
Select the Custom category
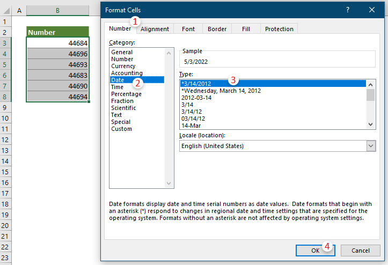[x=121, y=129]
